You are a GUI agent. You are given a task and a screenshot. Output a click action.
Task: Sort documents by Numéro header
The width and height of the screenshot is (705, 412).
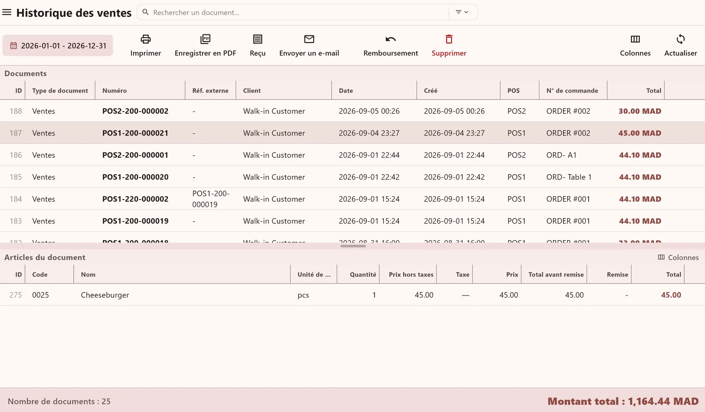tap(115, 91)
